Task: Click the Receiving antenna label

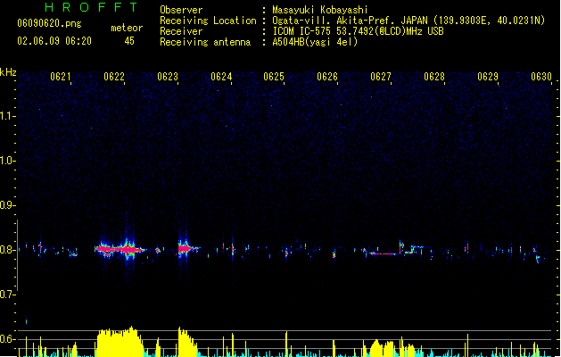Action: pos(205,42)
